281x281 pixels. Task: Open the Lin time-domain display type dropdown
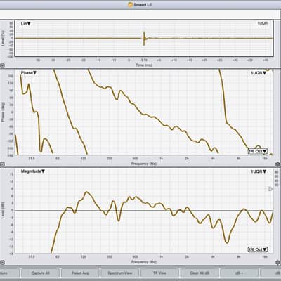coord(26,24)
